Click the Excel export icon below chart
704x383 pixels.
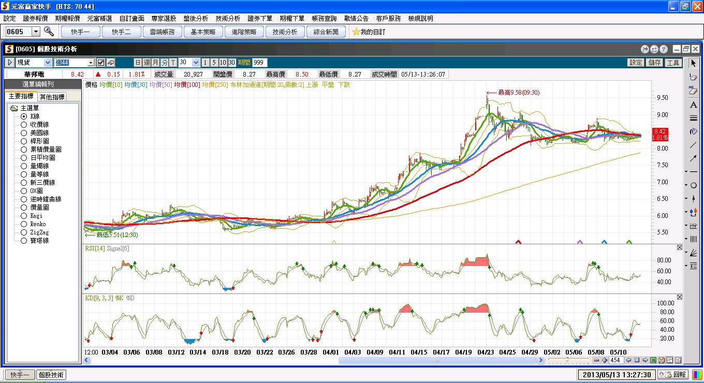pos(653,360)
